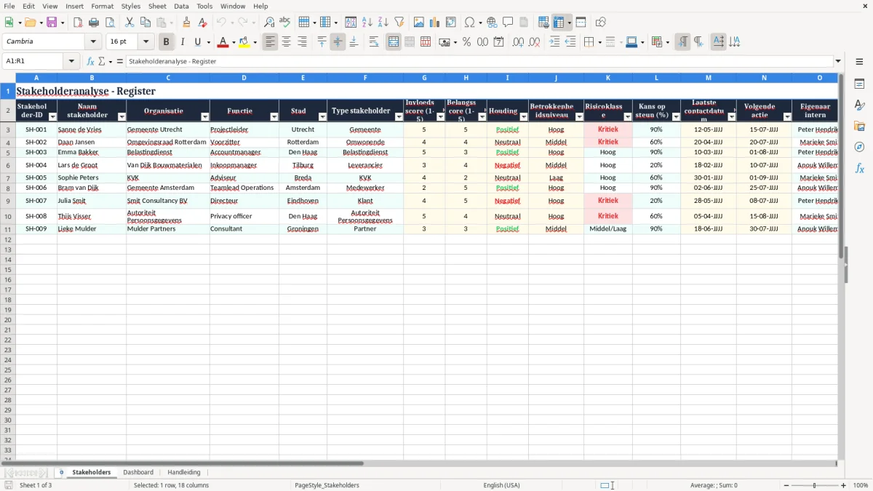This screenshot has width=873, height=491.
Task: Open the Houding column filter dropdown
Action: 523,117
